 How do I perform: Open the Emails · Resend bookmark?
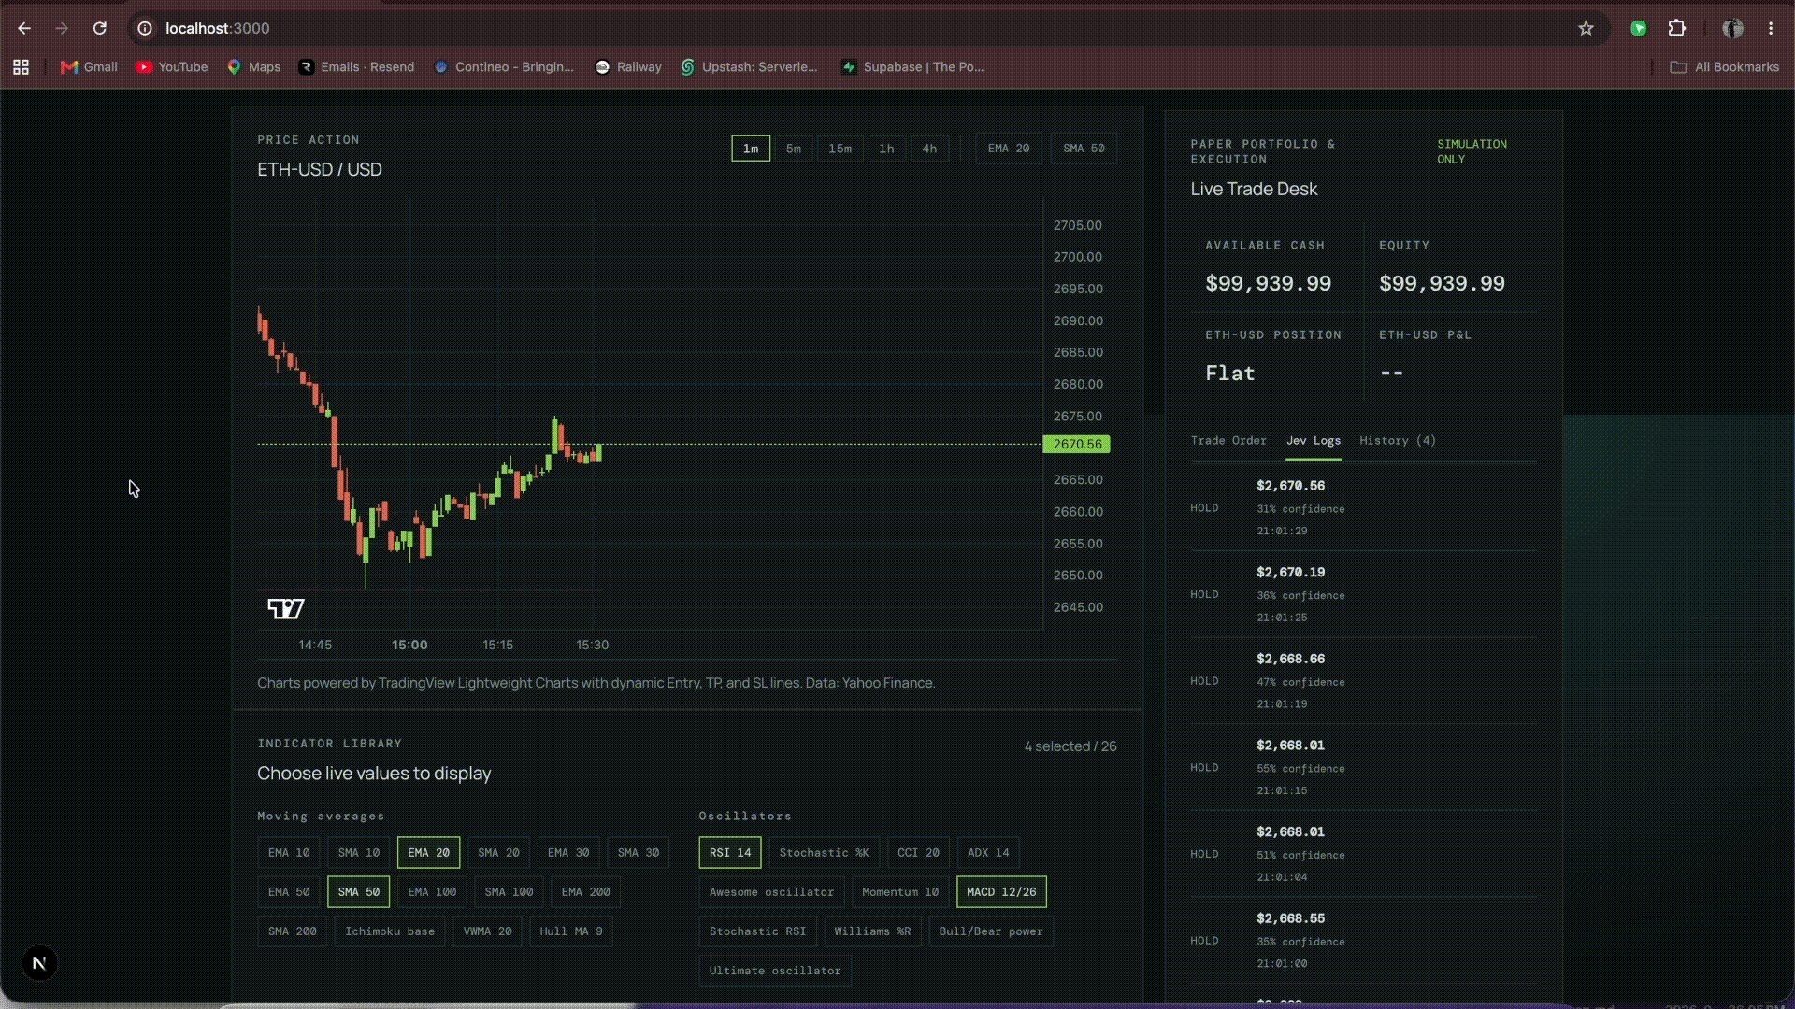click(x=356, y=67)
